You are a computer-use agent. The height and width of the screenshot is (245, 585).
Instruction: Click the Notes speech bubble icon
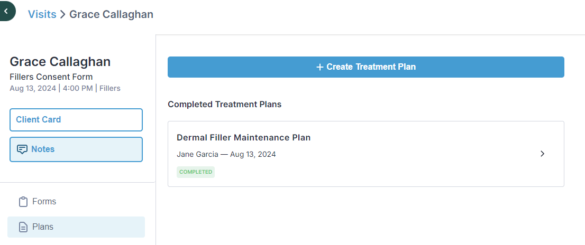point(22,149)
